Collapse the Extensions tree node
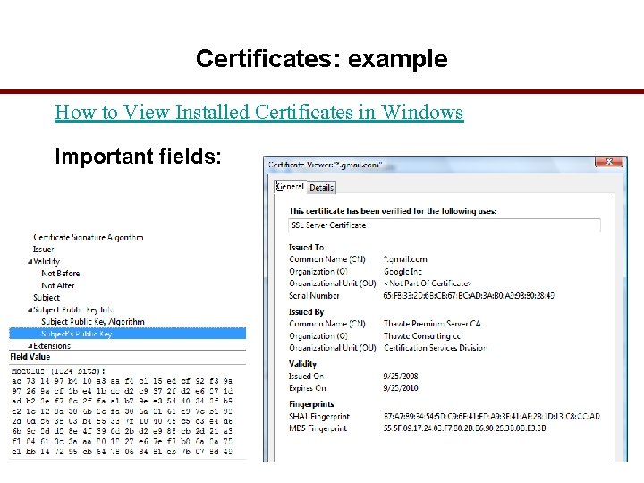This screenshot has height=483, width=644. coord(30,346)
